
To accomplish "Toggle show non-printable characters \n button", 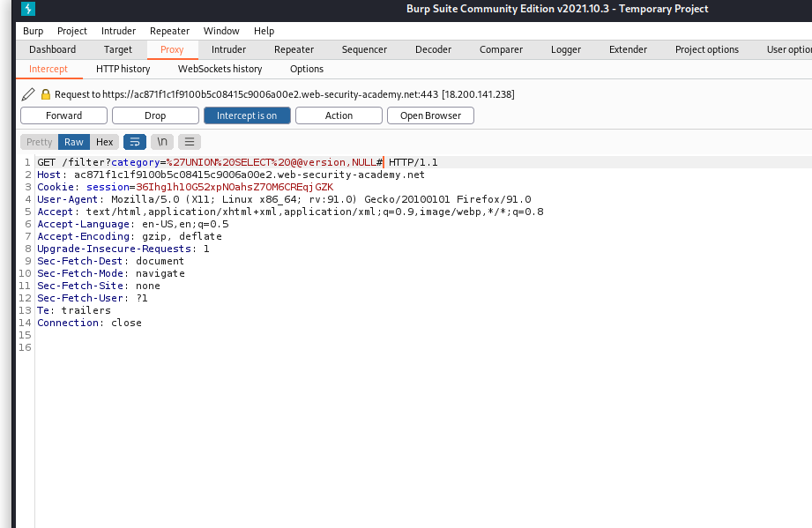I will pos(162,142).
